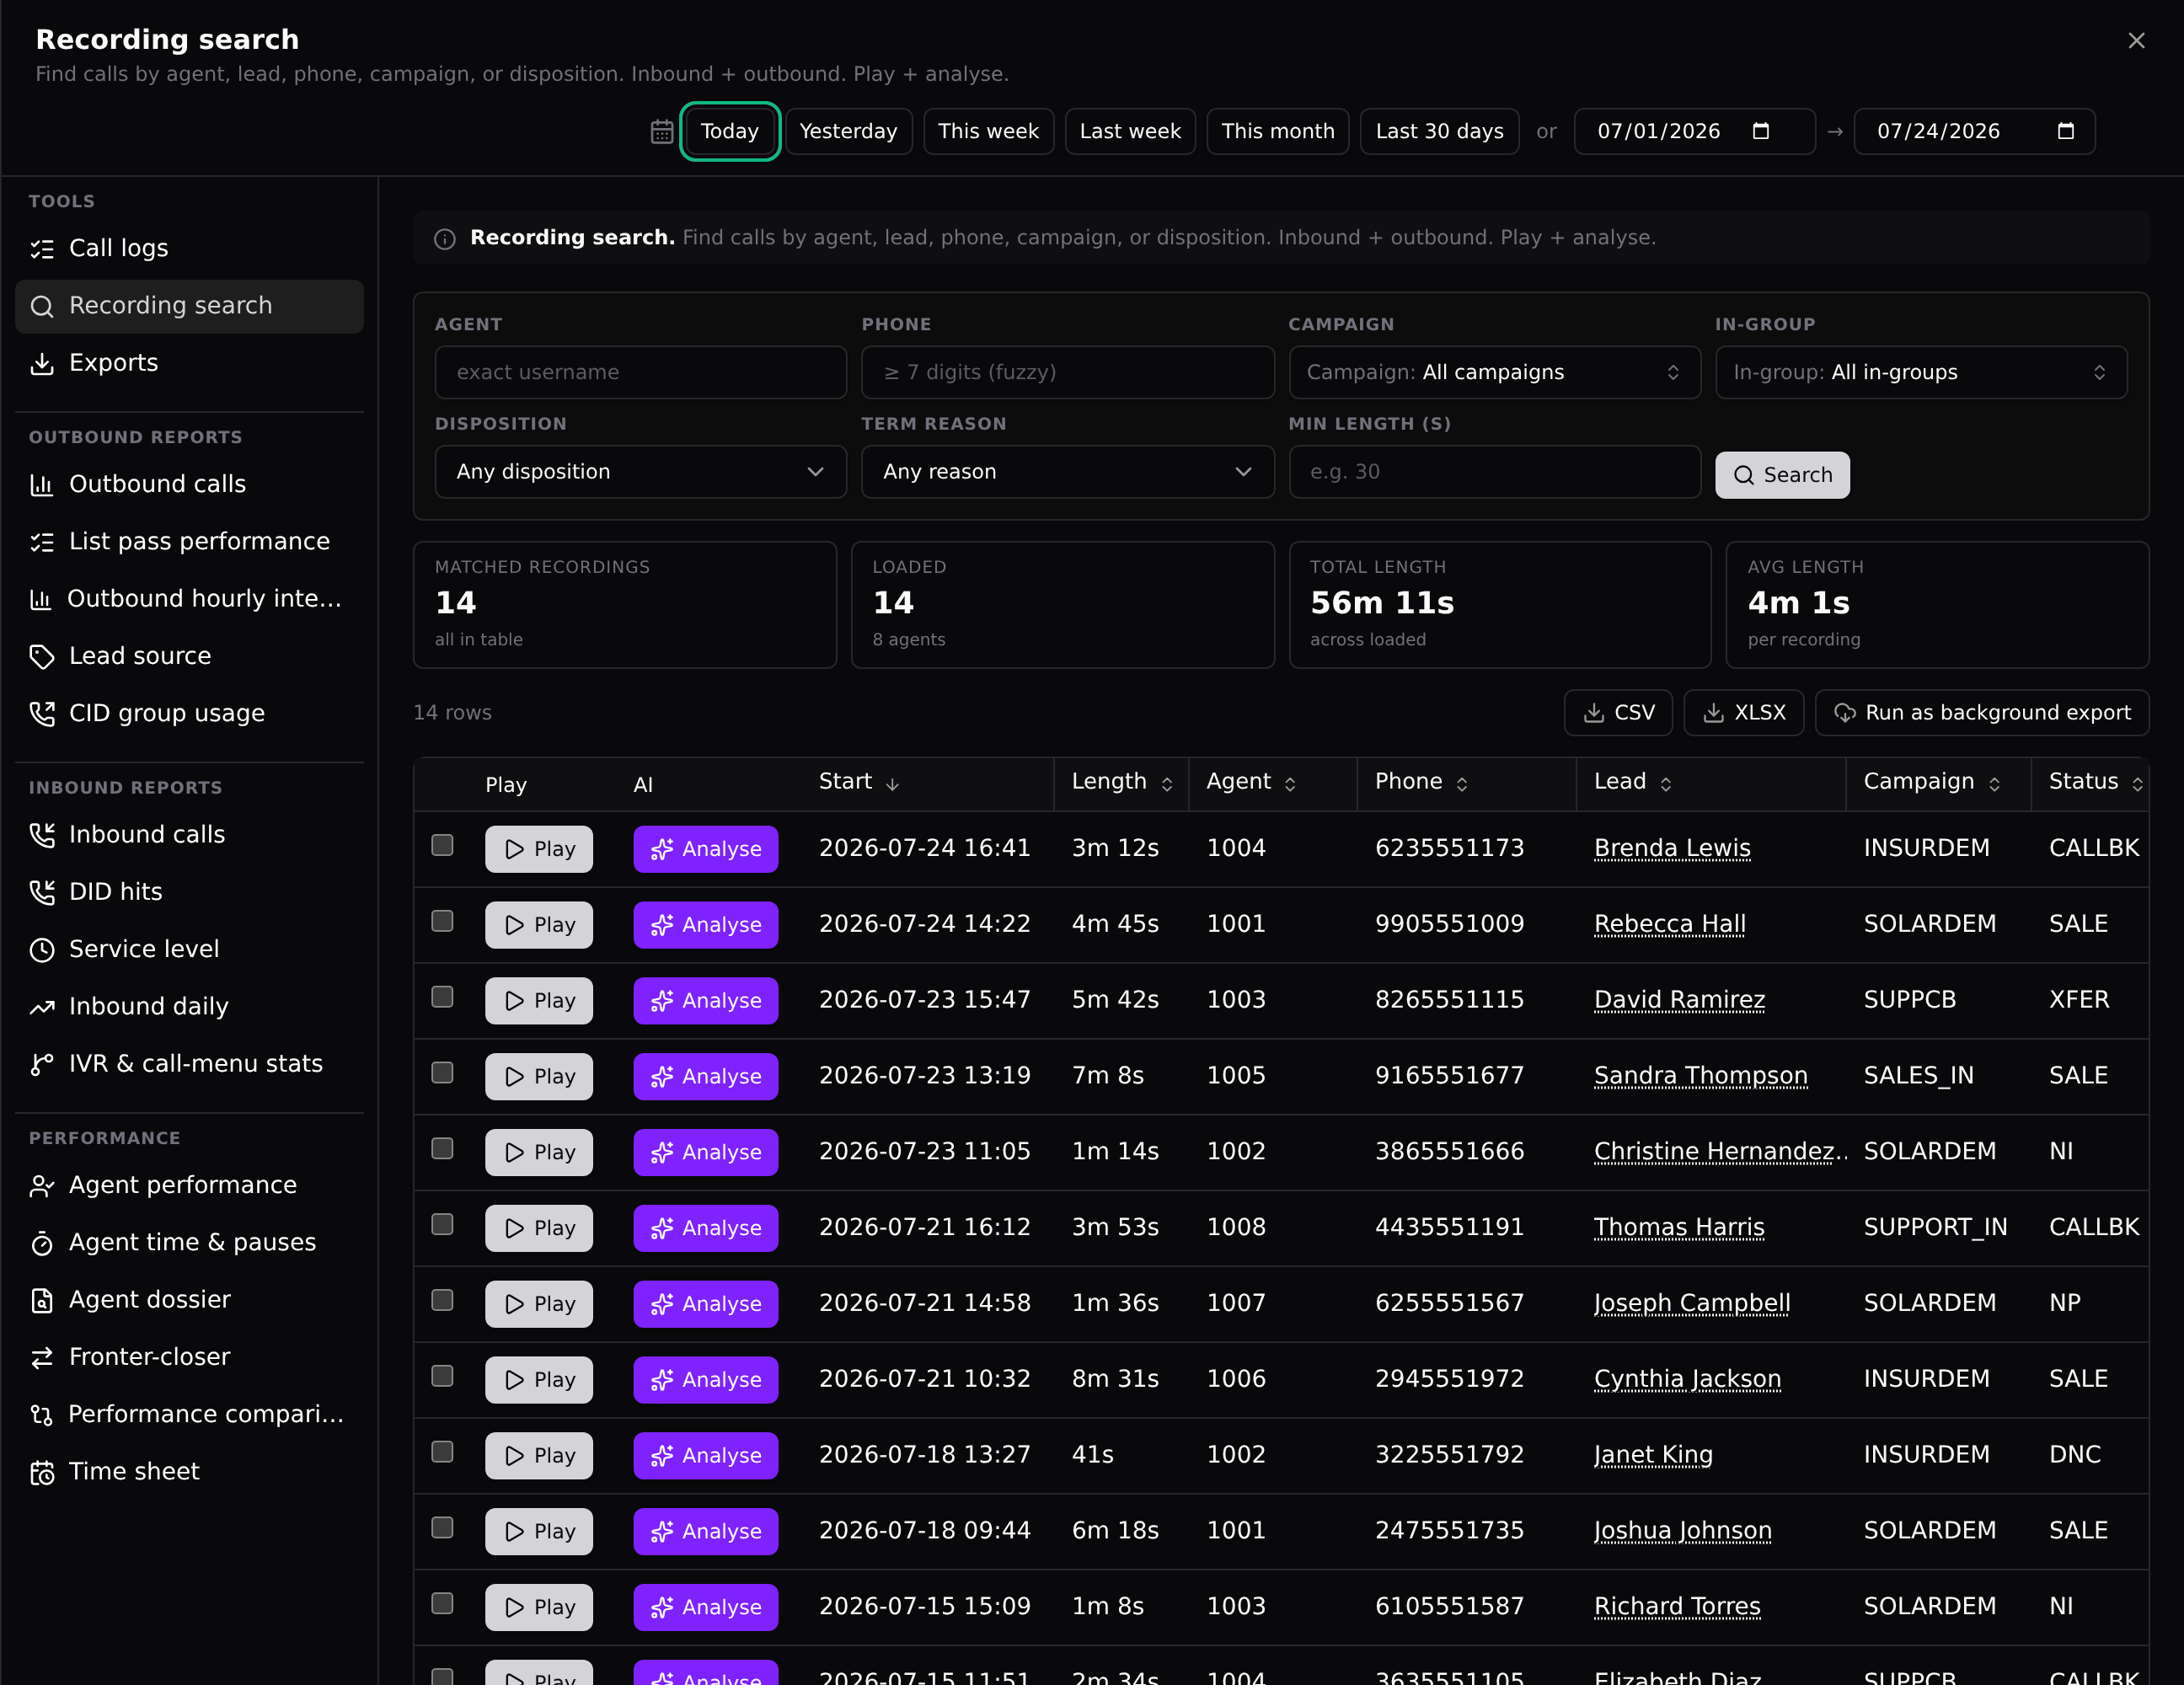Click the Agent time & pauses timer icon
The image size is (2184, 1685).
coord(42,1243)
